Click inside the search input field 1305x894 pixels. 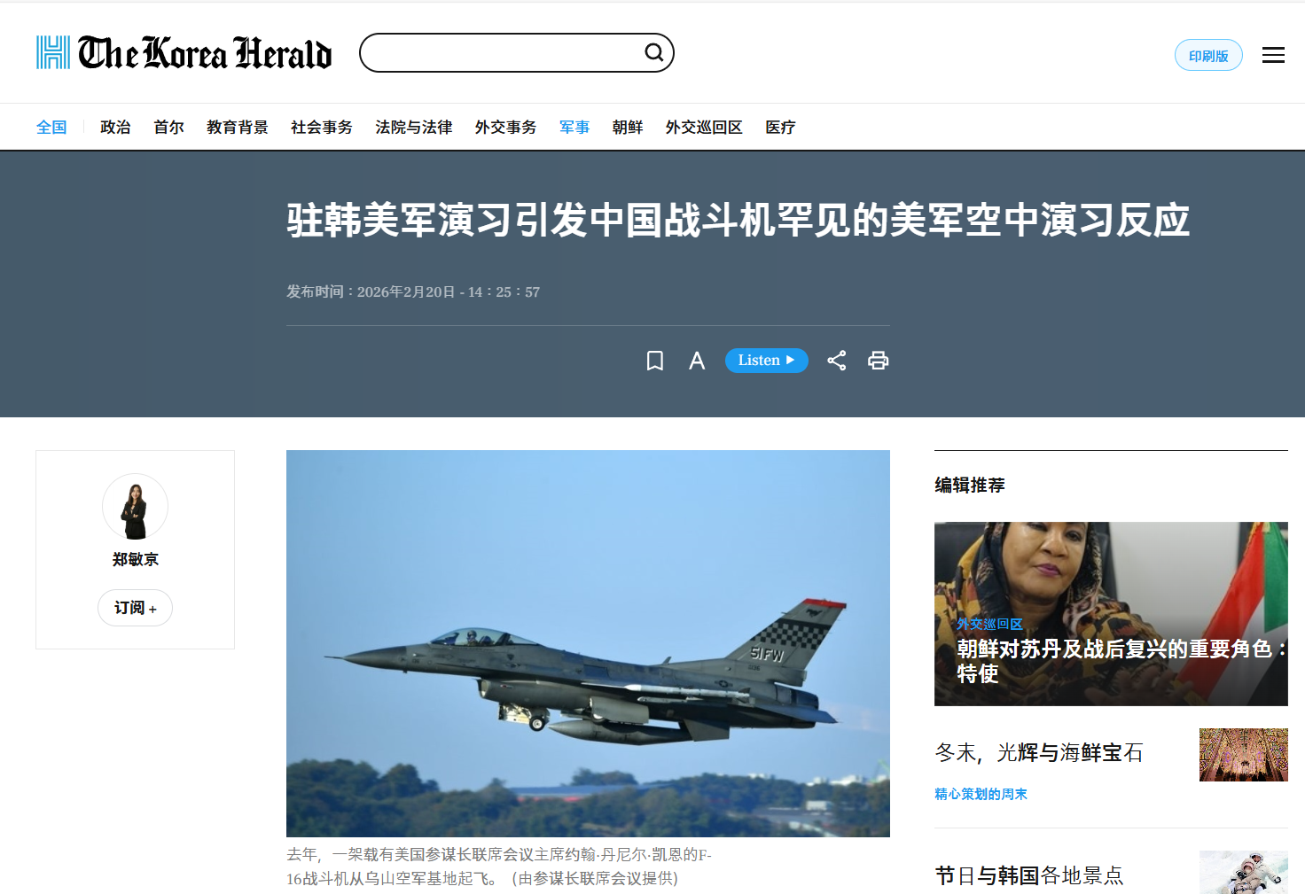point(502,52)
